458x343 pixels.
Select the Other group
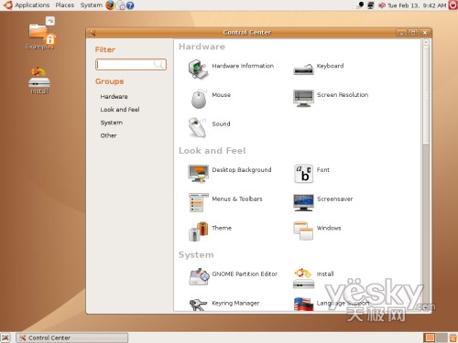108,135
